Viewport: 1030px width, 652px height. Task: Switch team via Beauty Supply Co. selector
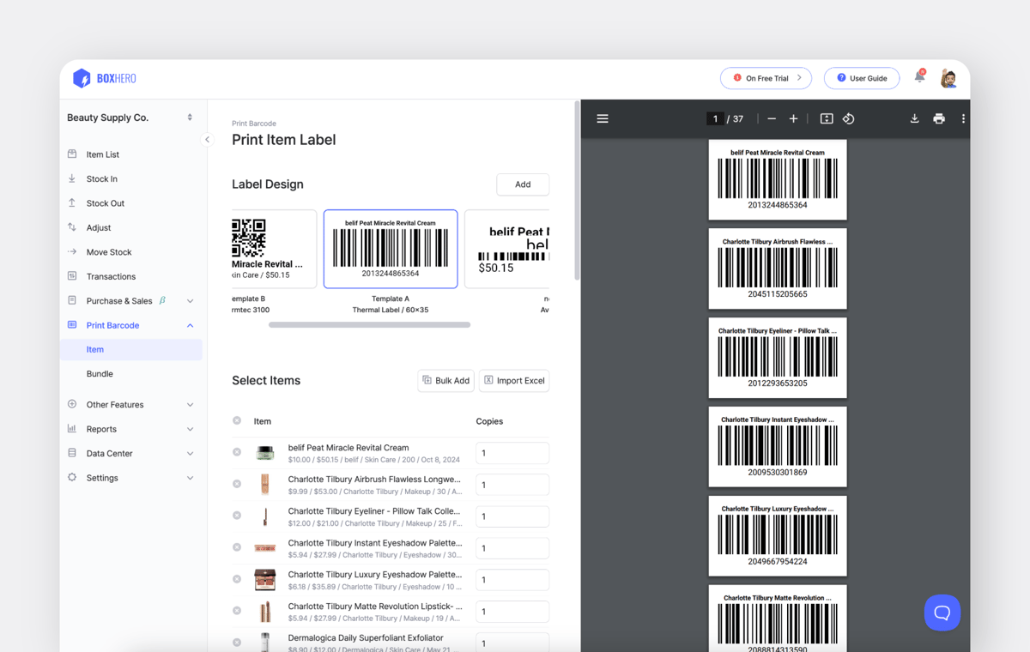coord(130,118)
